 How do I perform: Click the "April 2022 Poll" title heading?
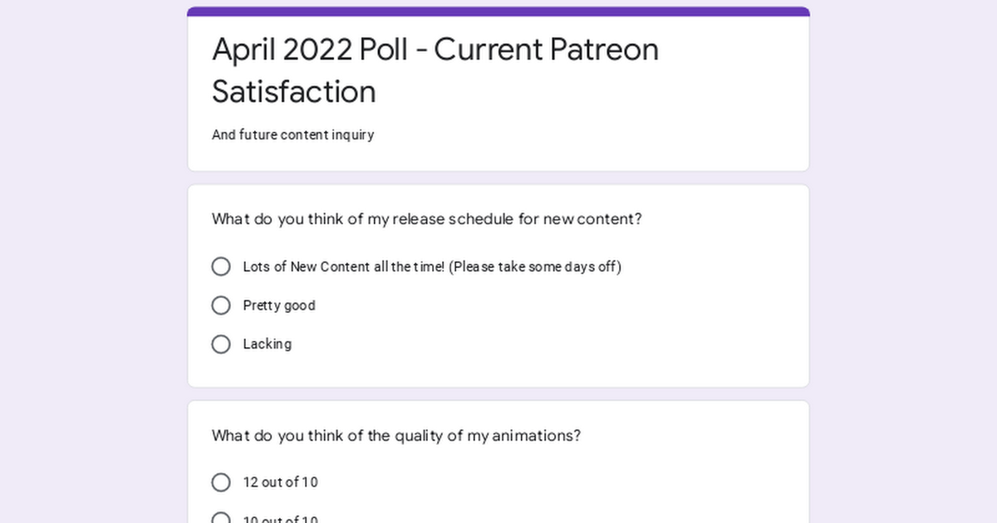[310, 50]
